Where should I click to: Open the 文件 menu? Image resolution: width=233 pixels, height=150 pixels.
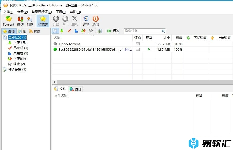[x=8, y=12]
